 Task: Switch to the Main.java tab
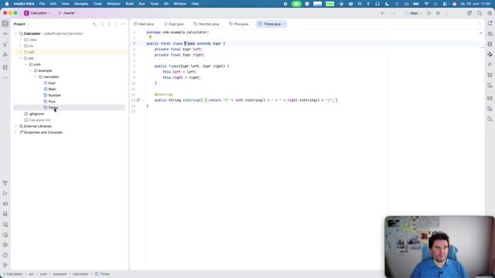point(144,24)
